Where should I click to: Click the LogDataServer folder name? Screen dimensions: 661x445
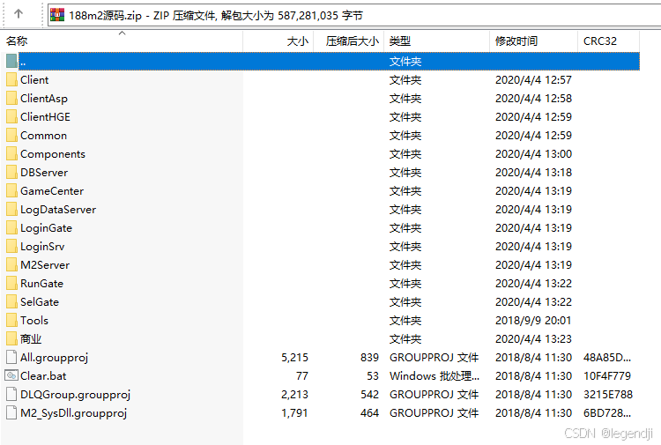[58, 210]
